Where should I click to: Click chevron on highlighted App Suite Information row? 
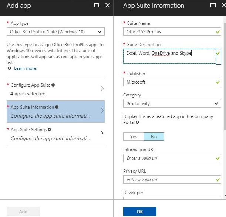(x=102, y=111)
